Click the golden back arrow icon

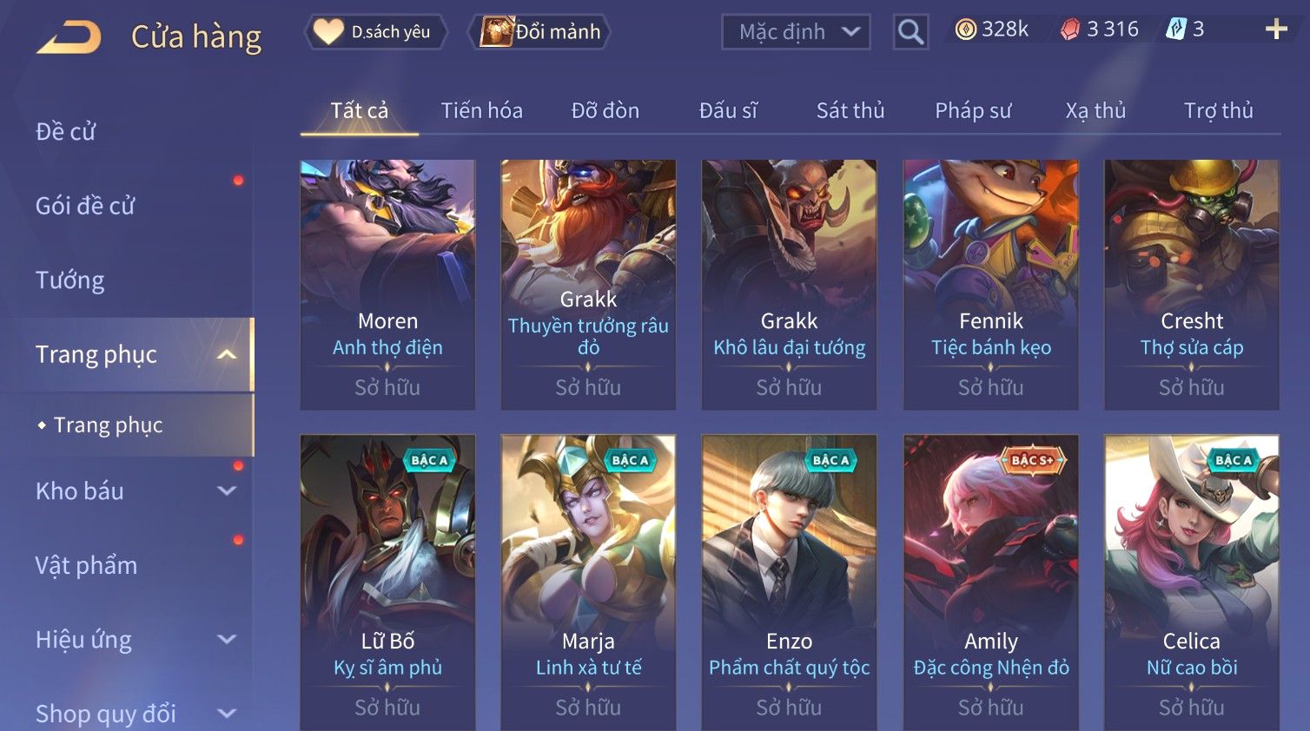point(69,37)
